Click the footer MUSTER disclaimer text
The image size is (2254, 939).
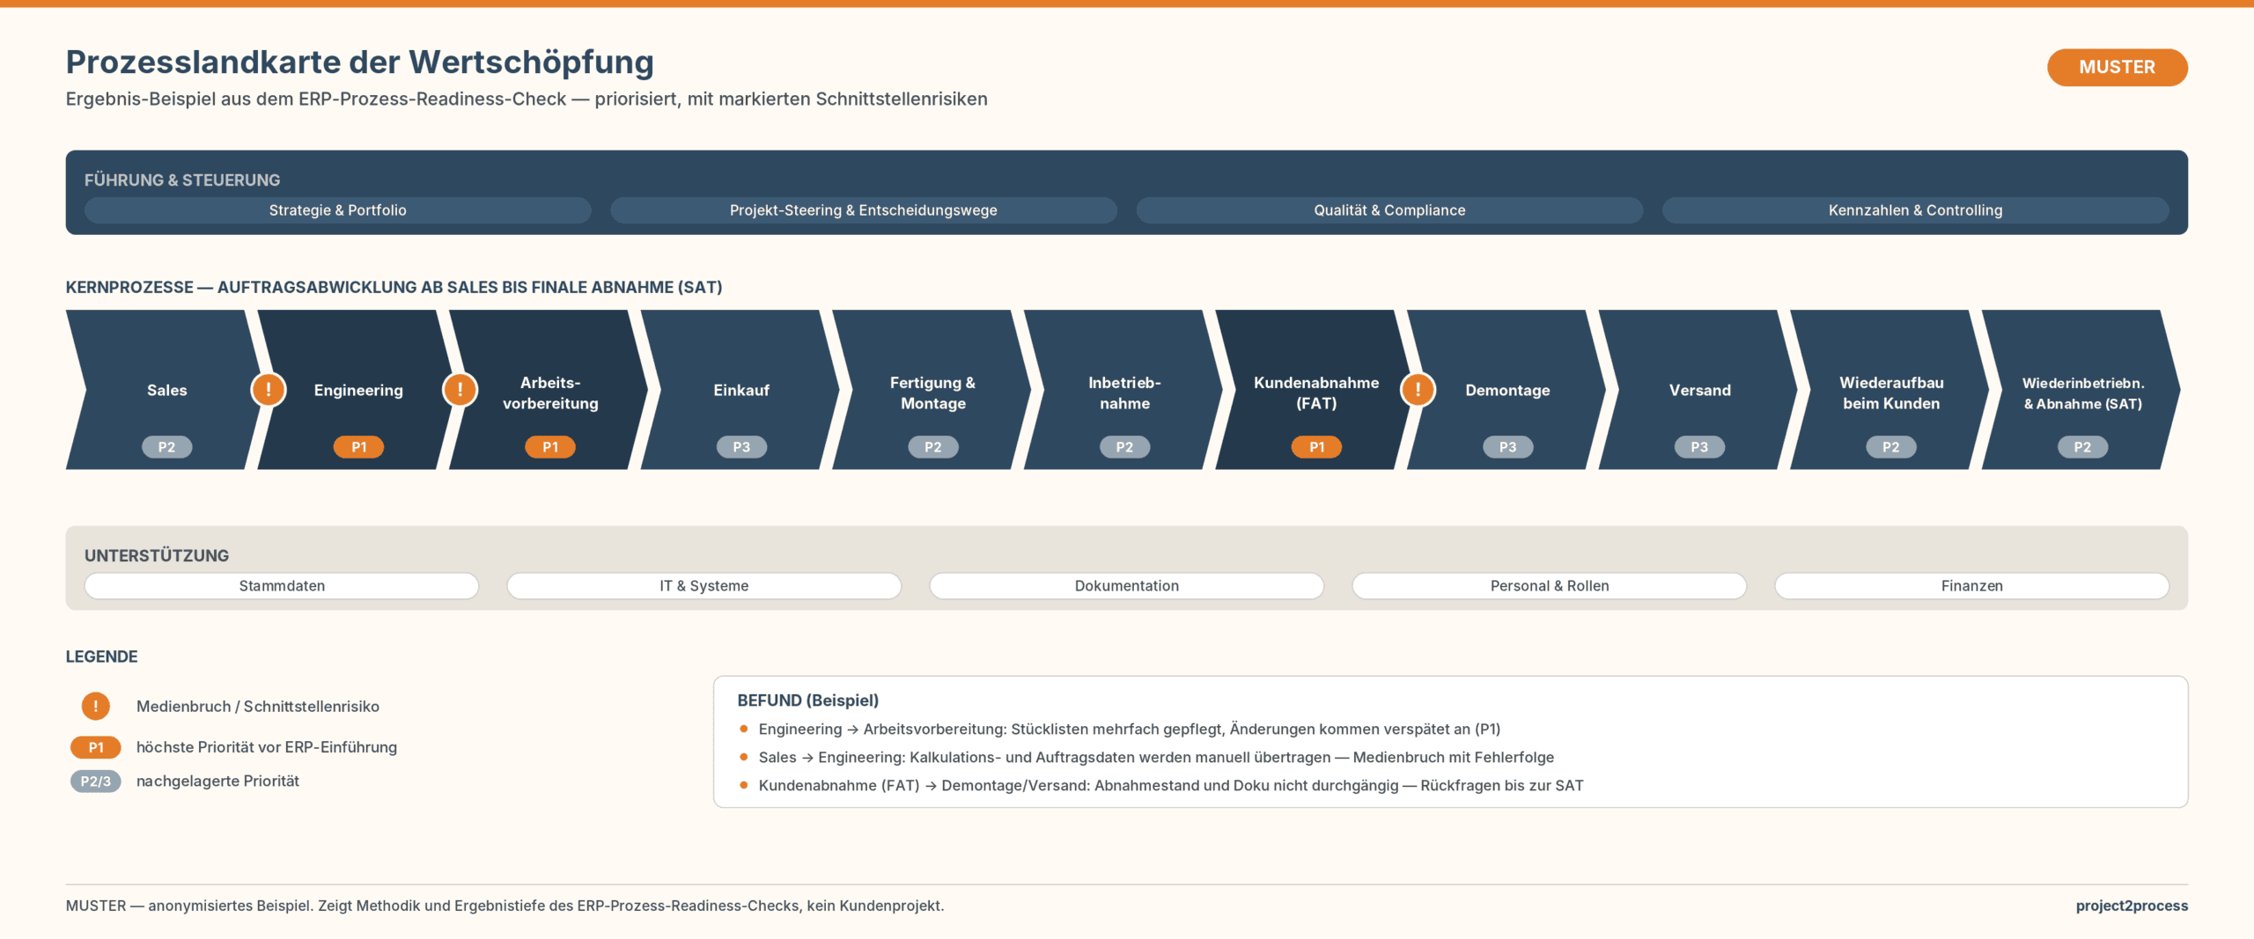(x=505, y=906)
